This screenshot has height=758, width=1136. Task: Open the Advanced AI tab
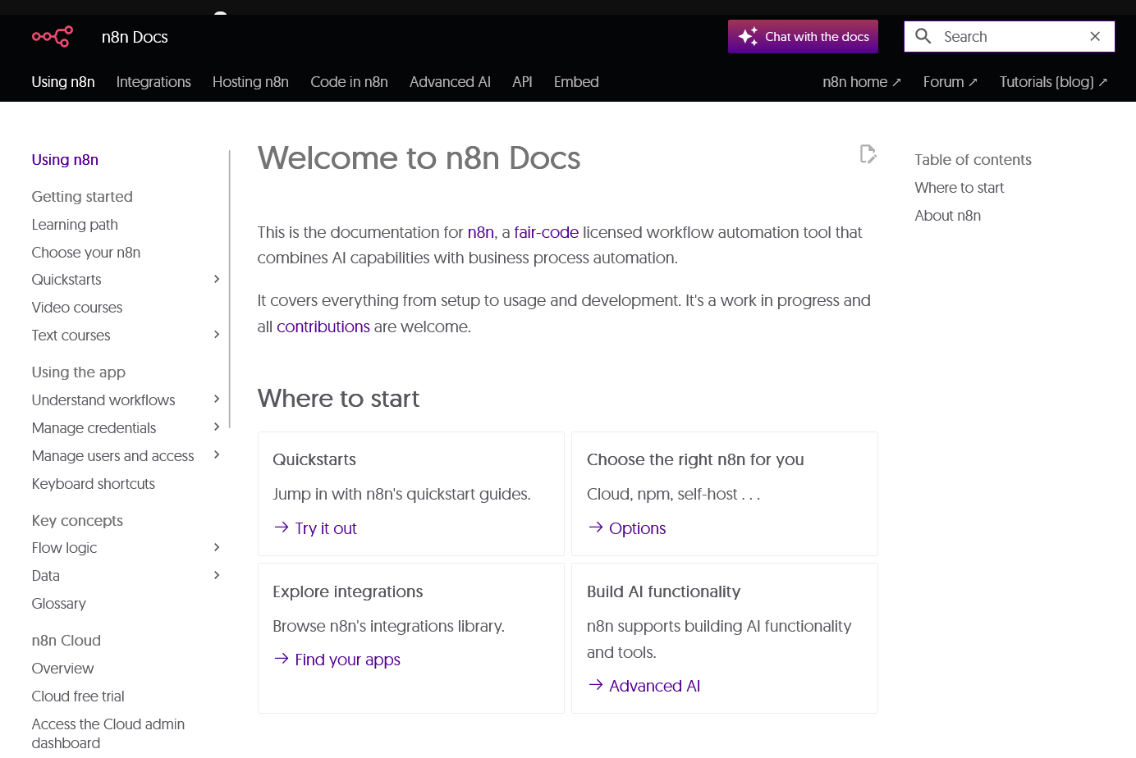(x=450, y=82)
